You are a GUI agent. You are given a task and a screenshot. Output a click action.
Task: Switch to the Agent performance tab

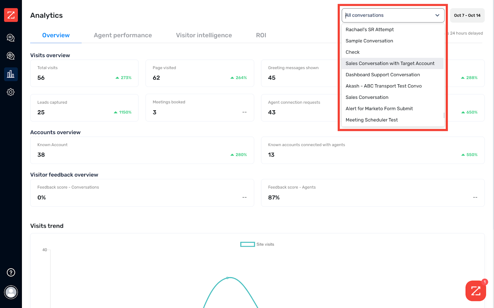[x=123, y=35]
